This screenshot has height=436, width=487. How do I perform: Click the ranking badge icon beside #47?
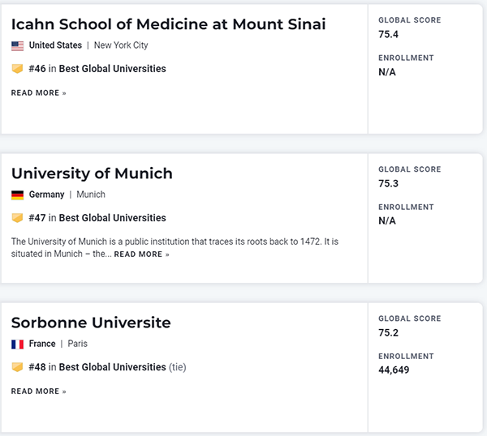point(17,218)
